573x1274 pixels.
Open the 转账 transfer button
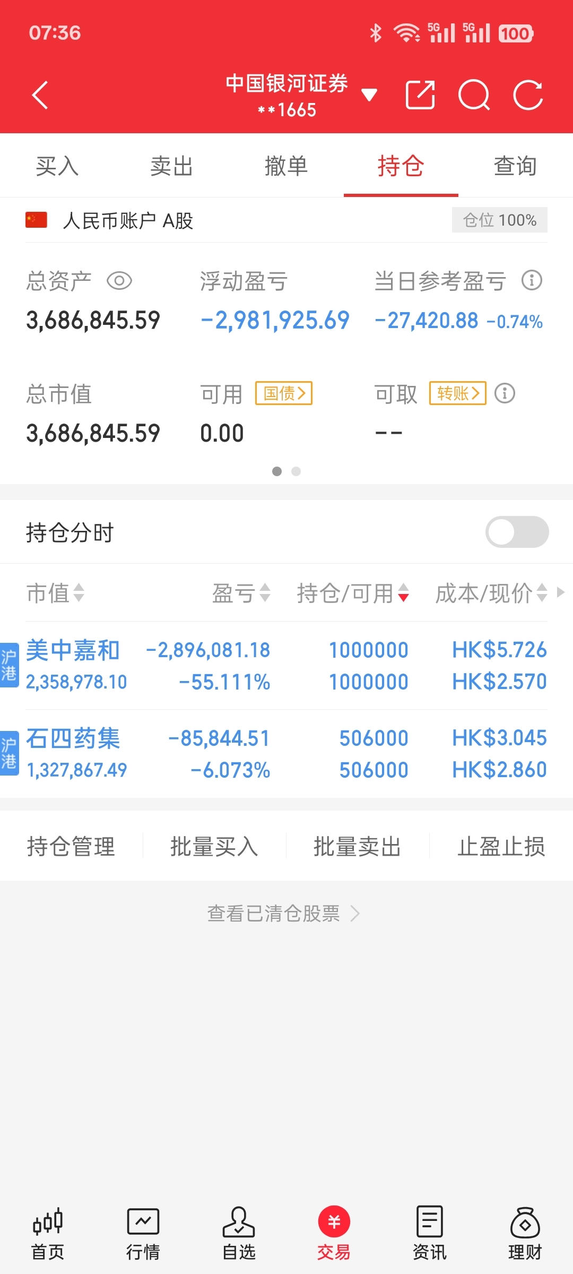click(x=458, y=393)
